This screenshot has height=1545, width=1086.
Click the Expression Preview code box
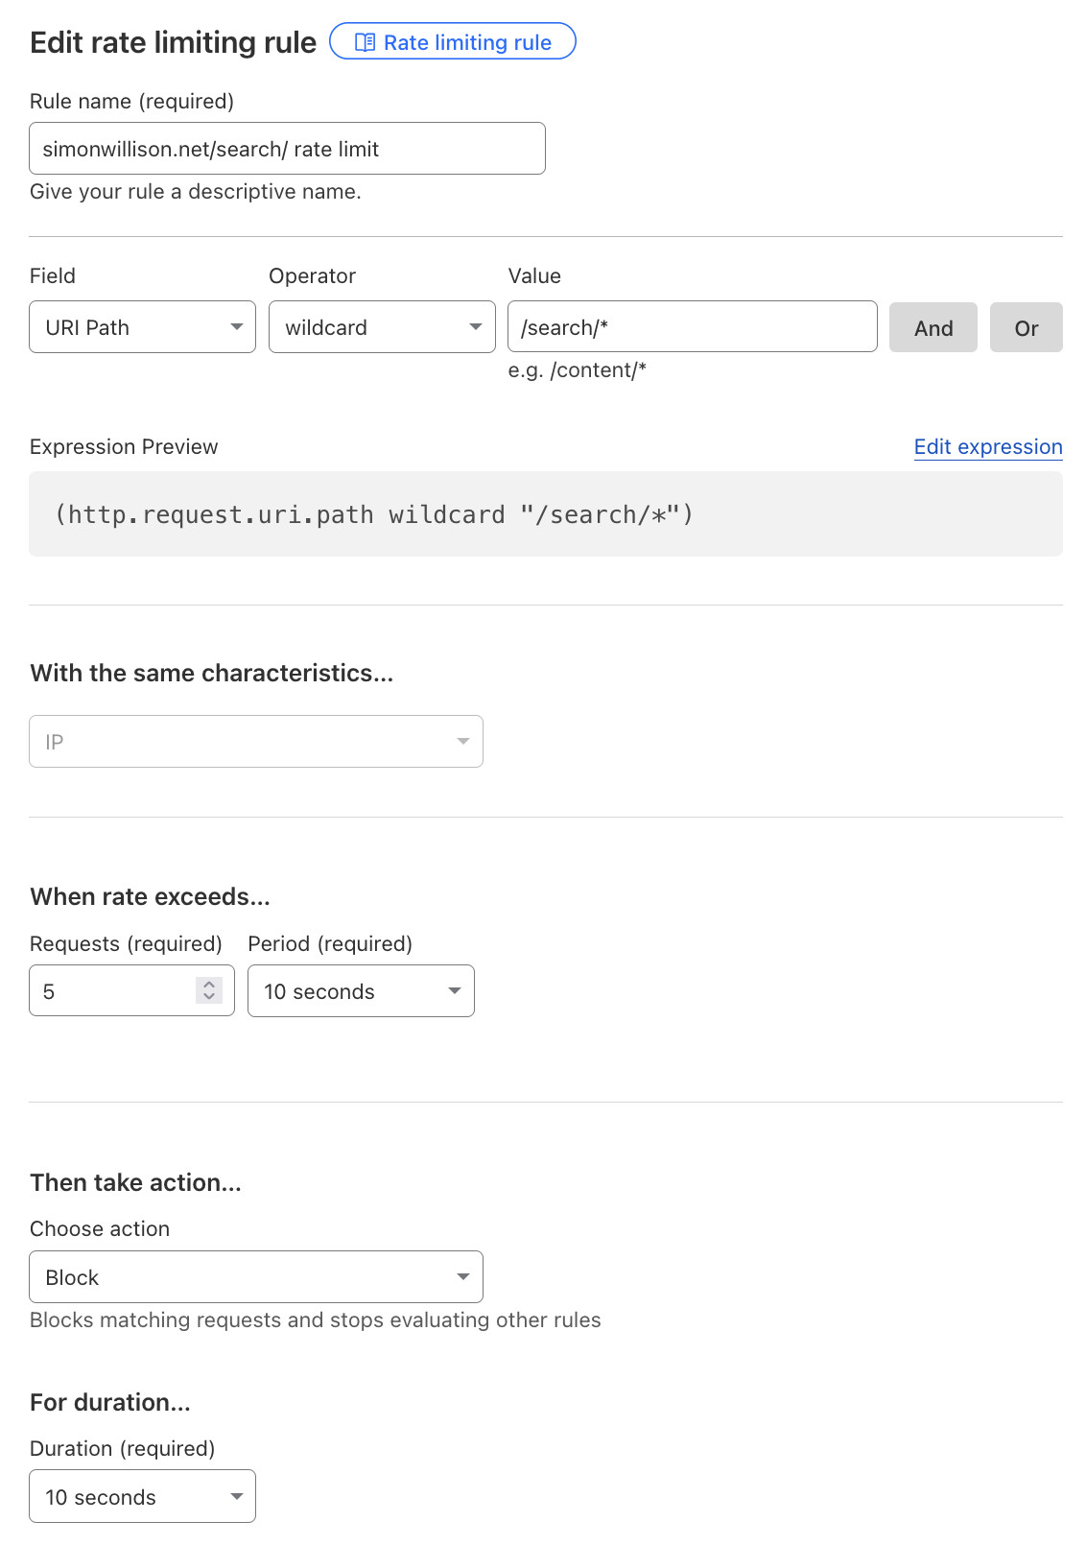(545, 514)
